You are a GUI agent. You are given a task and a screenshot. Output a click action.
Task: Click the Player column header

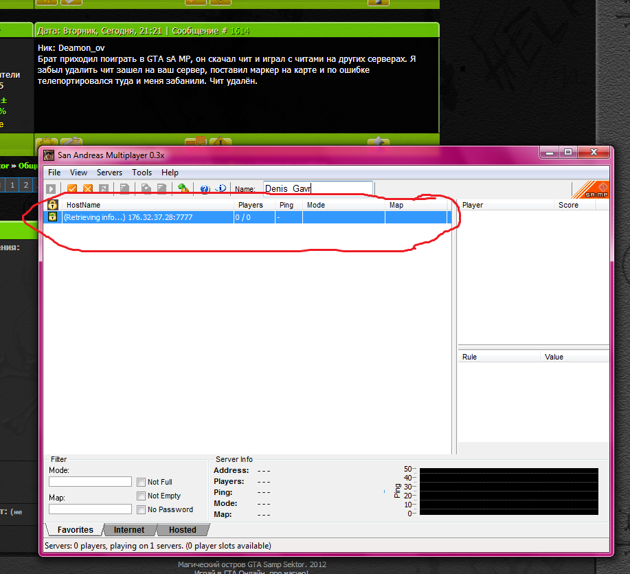point(506,205)
